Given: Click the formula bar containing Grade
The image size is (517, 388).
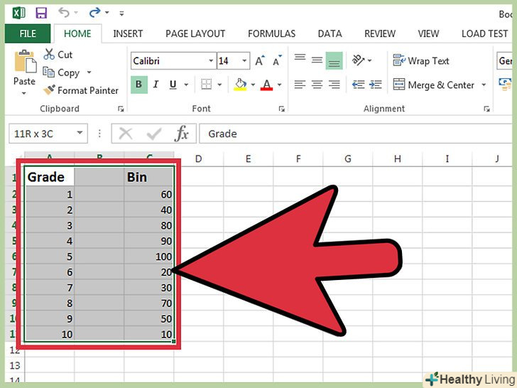Looking at the screenshot, I should 356,134.
